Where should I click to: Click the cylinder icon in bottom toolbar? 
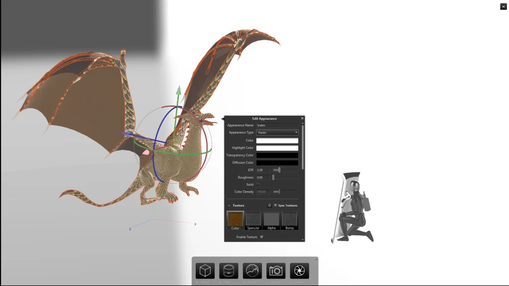pos(229,271)
